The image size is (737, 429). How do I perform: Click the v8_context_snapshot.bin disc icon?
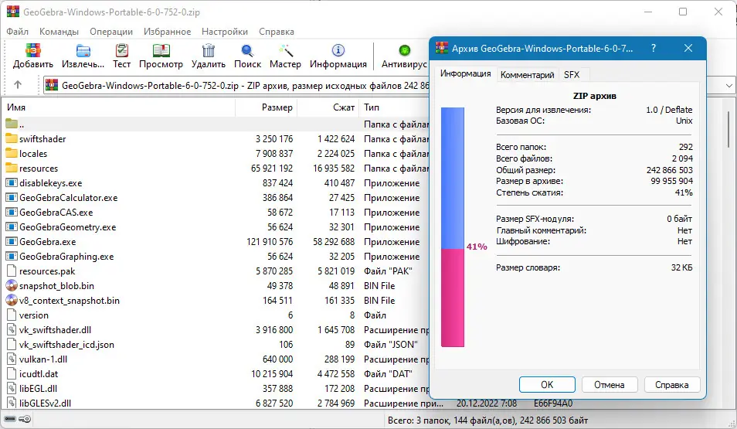pyautogui.click(x=12, y=300)
